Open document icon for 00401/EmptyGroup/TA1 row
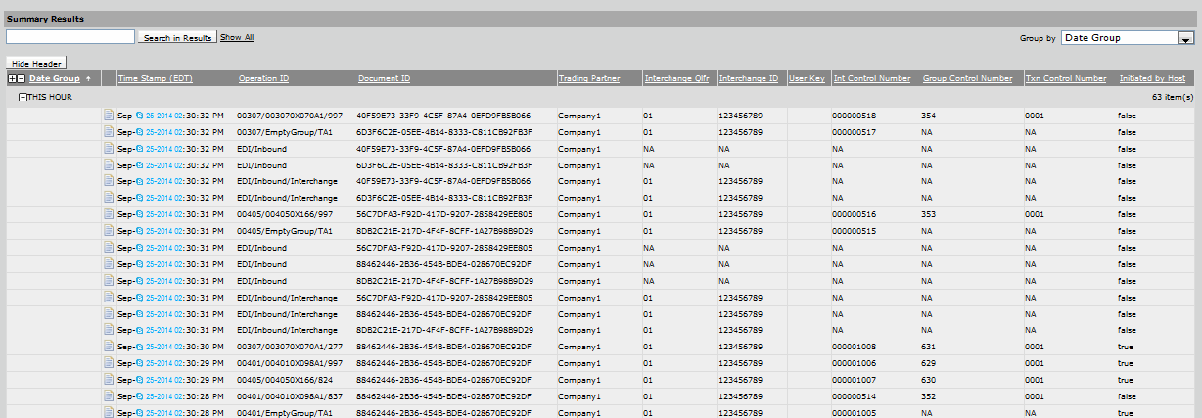 (109, 412)
